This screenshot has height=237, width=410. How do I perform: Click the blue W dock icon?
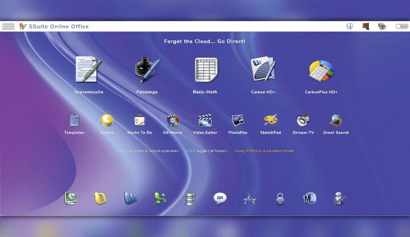[x=130, y=199]
